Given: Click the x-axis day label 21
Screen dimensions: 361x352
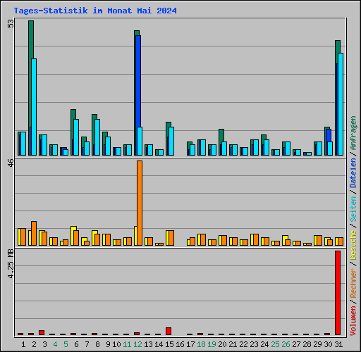Looking at the screenshot, I should (x=233, y=344).
